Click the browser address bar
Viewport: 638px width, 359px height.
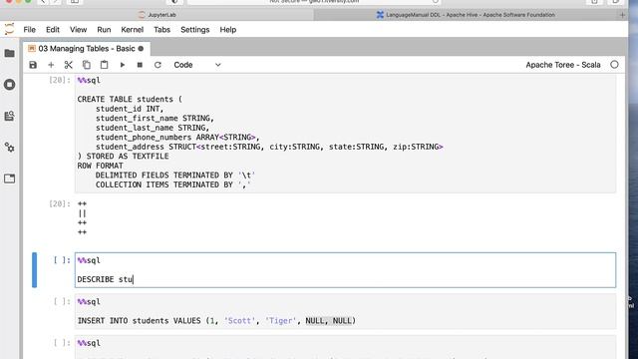(x=314, y=2)
